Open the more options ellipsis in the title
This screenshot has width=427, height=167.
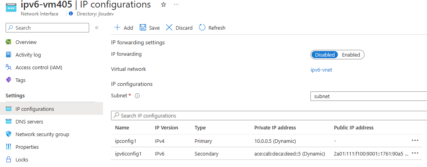point(176,5)
